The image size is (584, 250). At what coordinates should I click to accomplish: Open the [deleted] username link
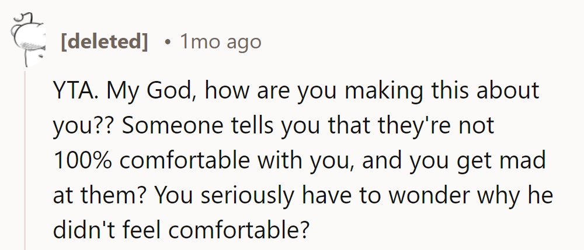(104, 42)
